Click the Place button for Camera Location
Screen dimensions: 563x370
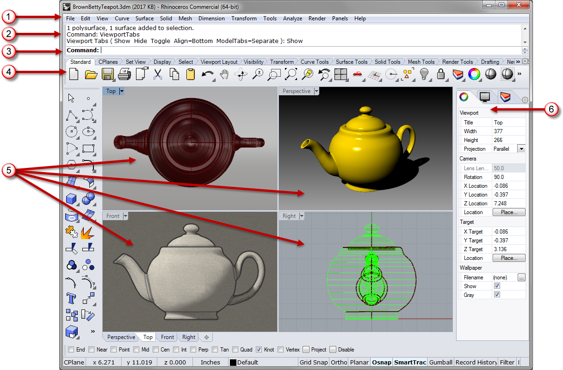[x=508, y=212]
